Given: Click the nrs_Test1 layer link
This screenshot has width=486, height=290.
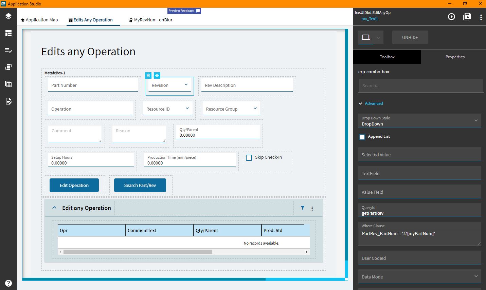Looking at the screenshot, I should 370,19.
